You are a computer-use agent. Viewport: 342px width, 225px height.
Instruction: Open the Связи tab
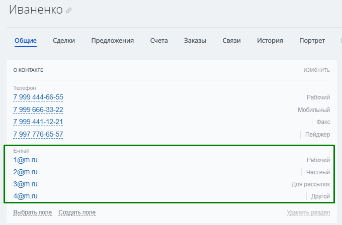[x=231, y=41]
